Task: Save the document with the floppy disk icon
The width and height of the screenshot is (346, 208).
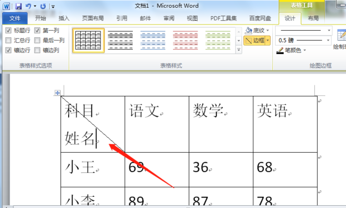Action: tap(18, 6)
